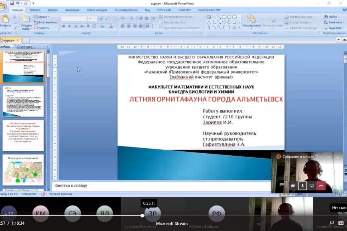Screen dimensions: 347x231
Task: Mute the microphone in meeting overlay
Action: [302, 185]
